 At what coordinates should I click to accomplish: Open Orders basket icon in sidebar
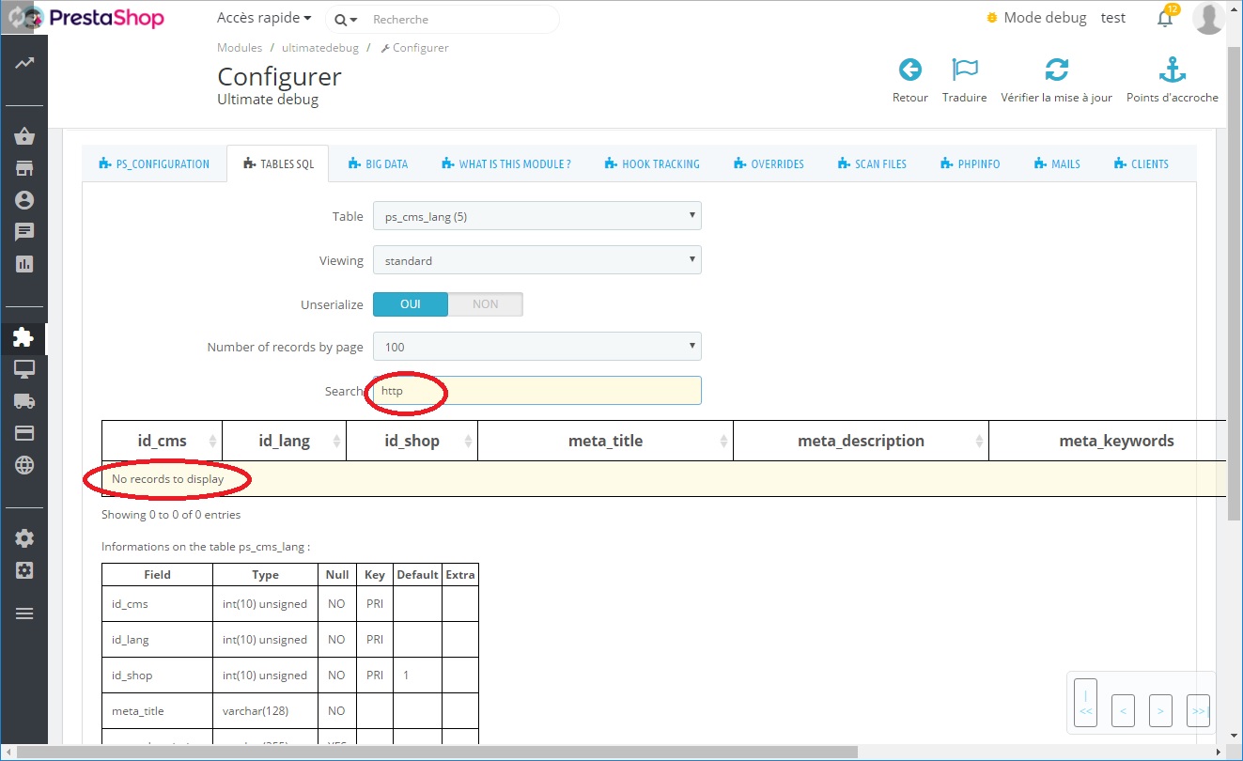24,137
